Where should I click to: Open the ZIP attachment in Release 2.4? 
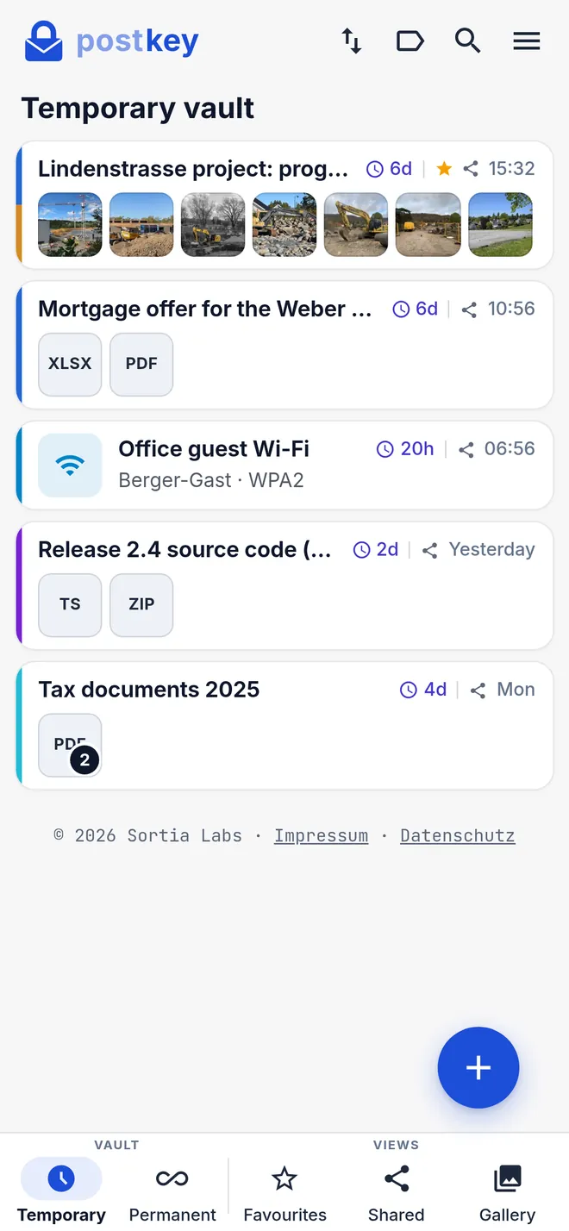point(141,605)
